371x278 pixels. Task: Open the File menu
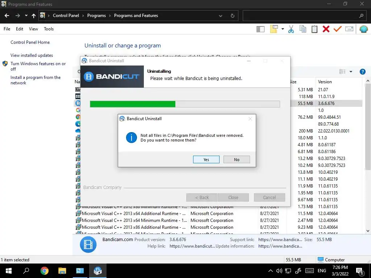tap(7, 29)
